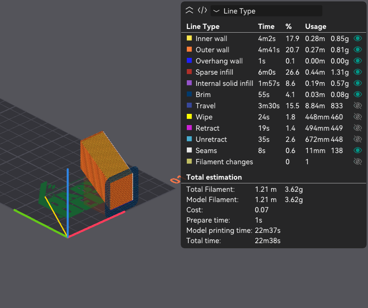368x308 pixels.
Task: Click the blue brim around the model
Action: (x=136, y=186)
